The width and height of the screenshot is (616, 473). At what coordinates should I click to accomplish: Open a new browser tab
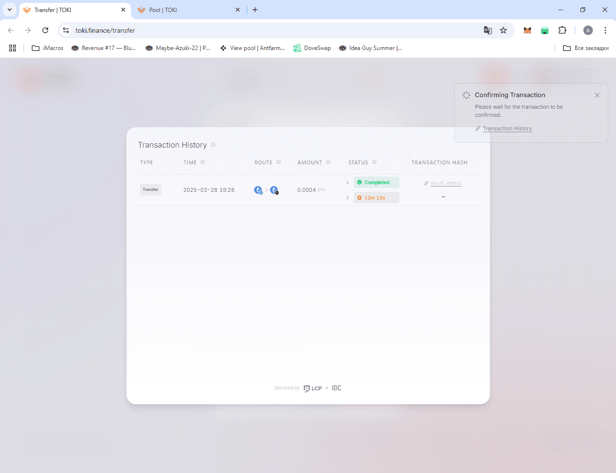point(255,10)
